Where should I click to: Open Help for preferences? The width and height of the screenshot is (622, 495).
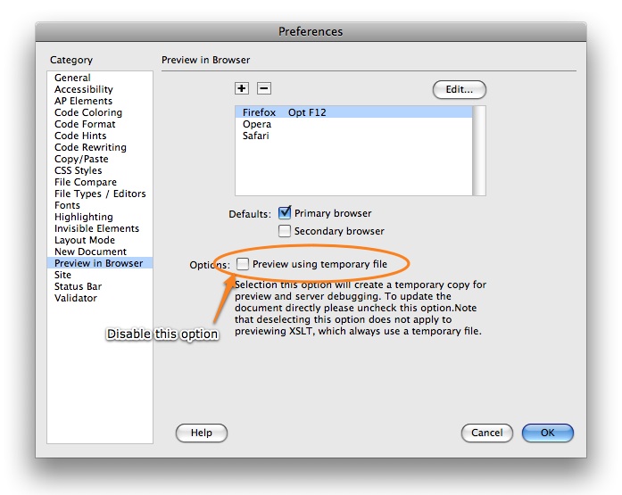tap(202, 433)
